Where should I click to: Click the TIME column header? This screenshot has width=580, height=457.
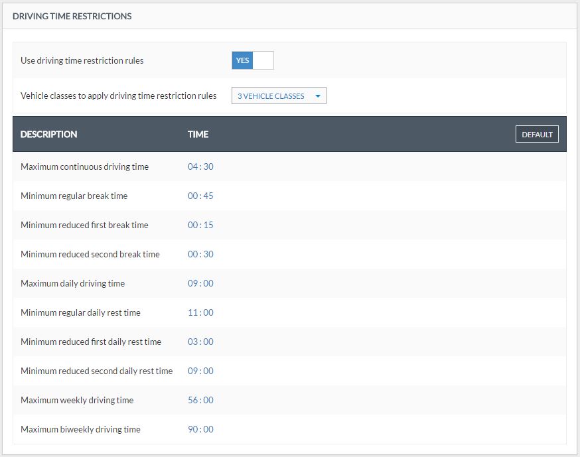[198, 135]
